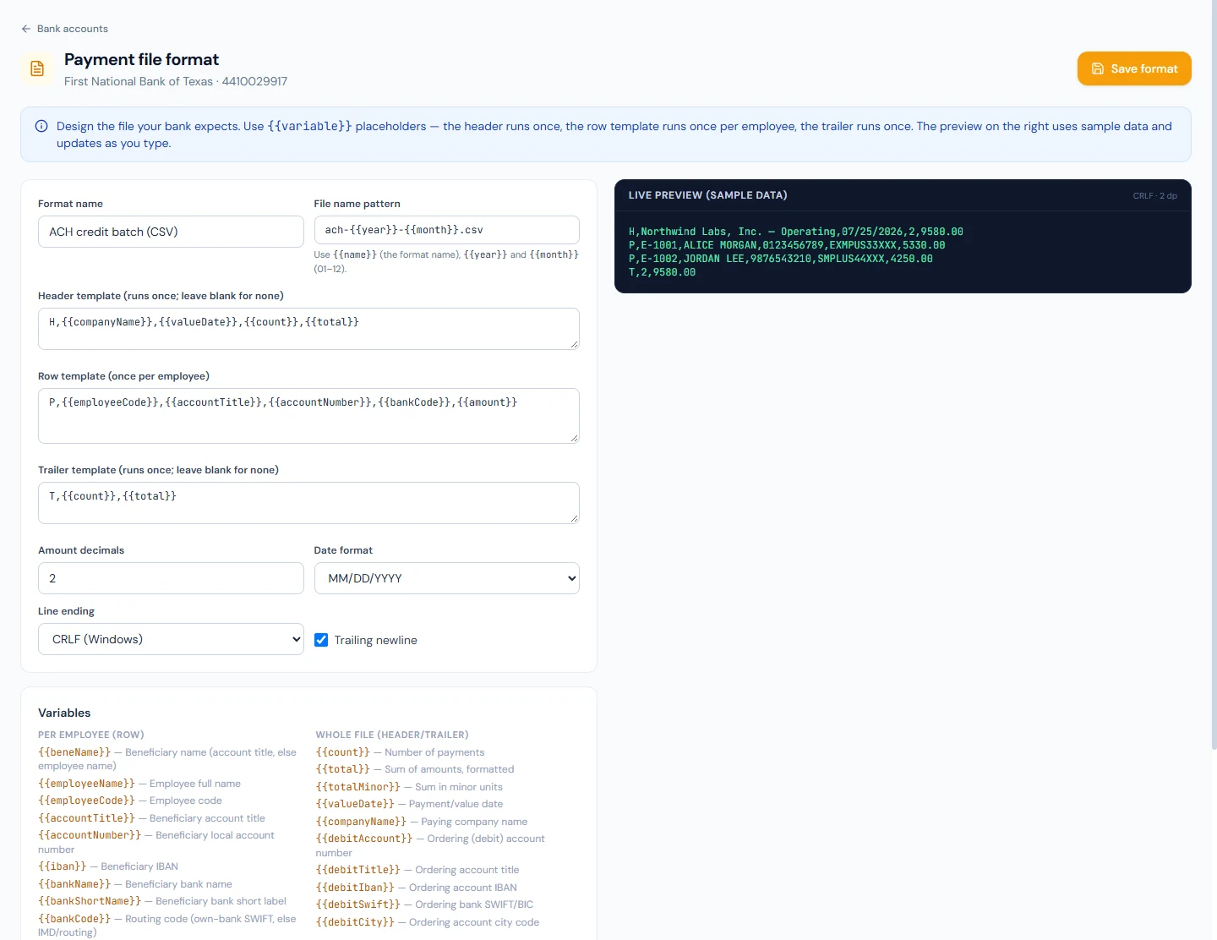This screenshot has width=1217, height=940.
Task: Click the back arrow icon beside Bank accounts
Action: coord(26,29)
